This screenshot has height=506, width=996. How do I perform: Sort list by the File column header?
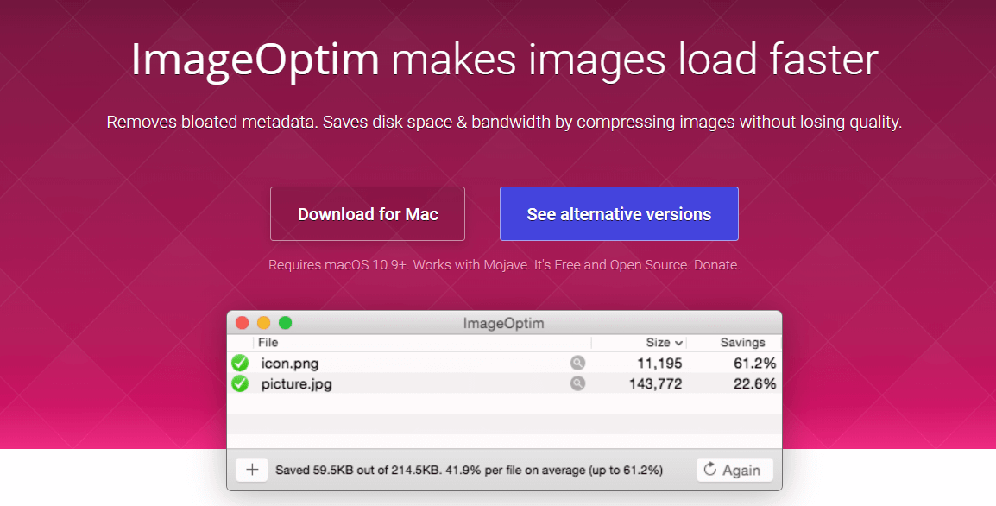point(268,343)
